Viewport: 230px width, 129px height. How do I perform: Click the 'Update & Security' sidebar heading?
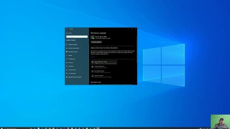(x=71, y=40)
